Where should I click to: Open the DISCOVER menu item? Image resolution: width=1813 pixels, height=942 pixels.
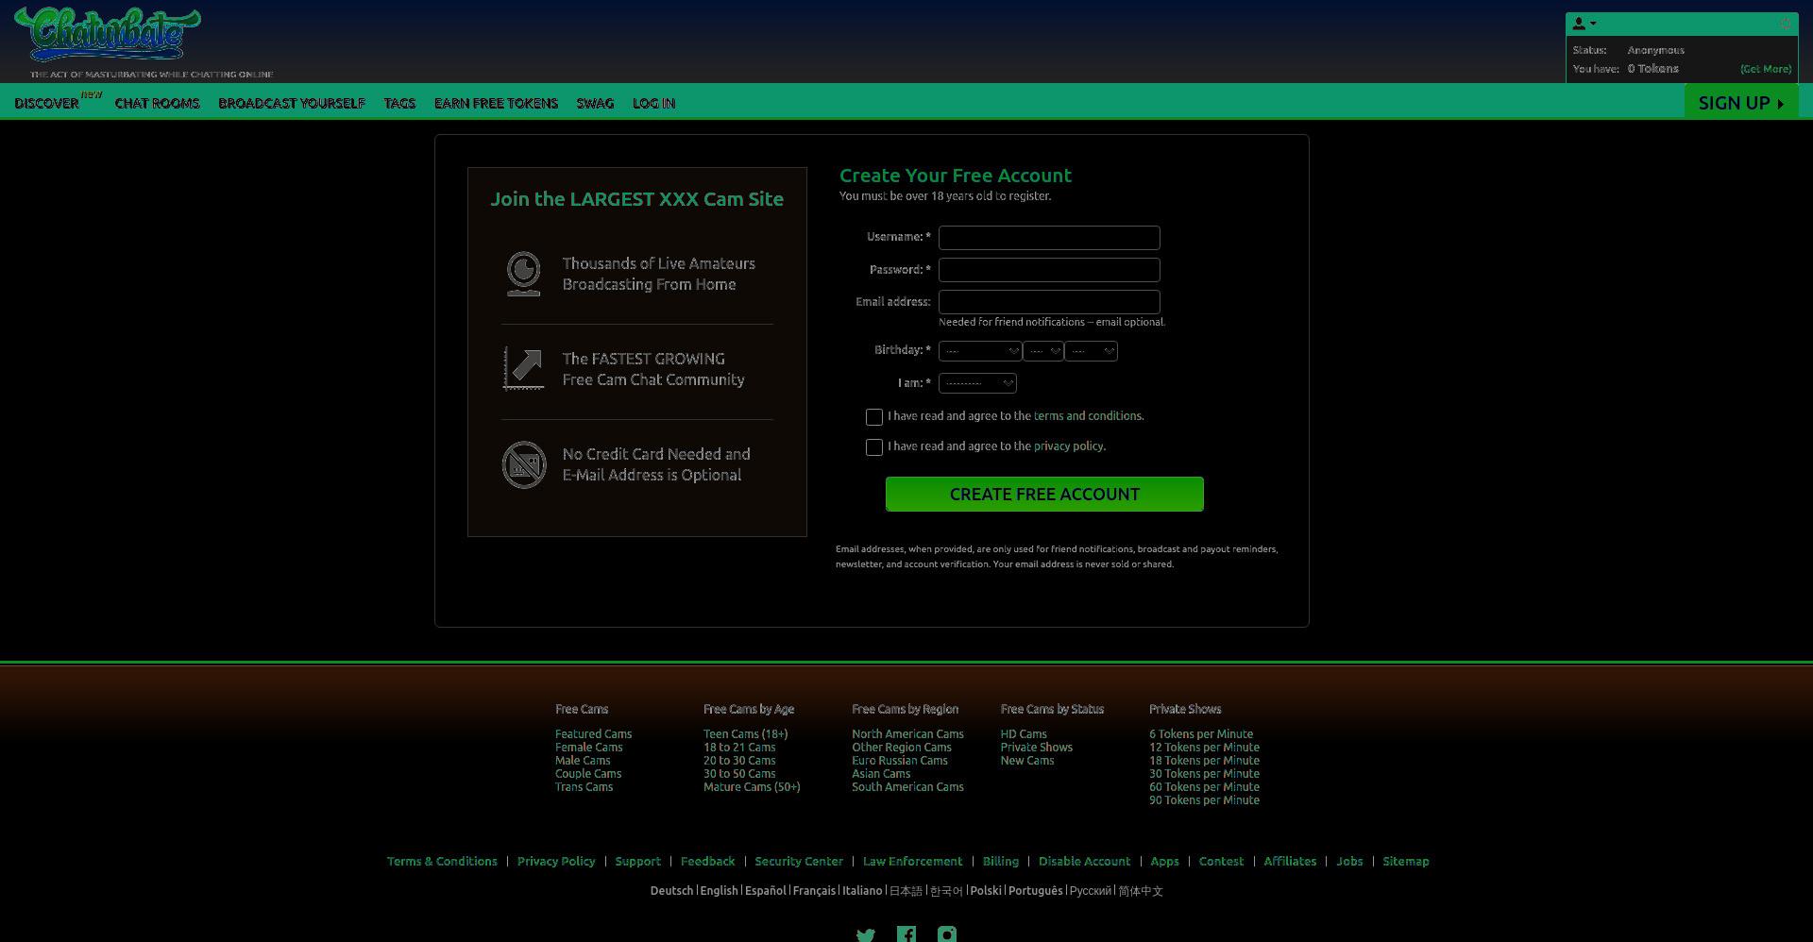(47, 103)
